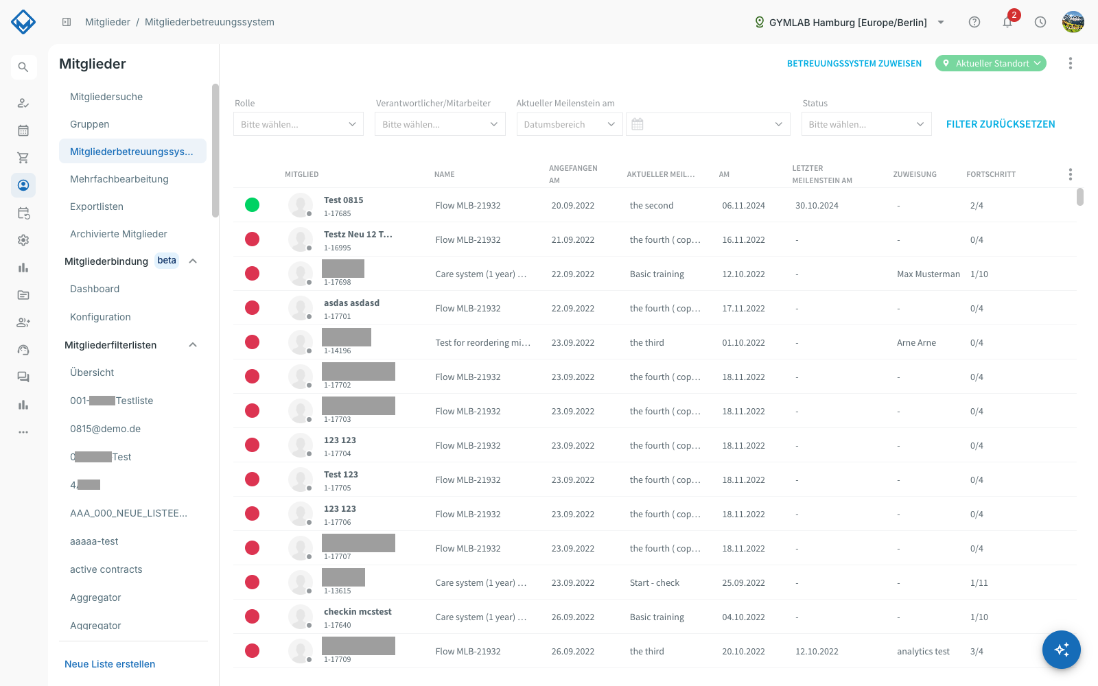Image resolution: width=1098 pixels, height=686 pixels.
Task: Click the more options dots in left rail
Action: (23, 432)
